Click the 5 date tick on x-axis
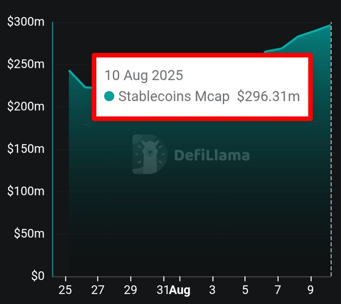 pyautogui.click(x=245, y=290)
